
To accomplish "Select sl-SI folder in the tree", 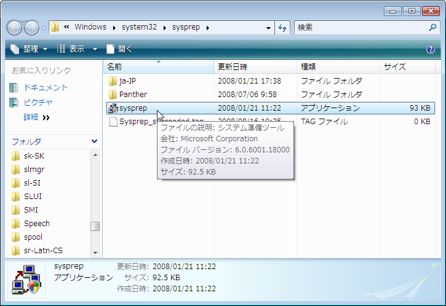I will click(32, 182).
